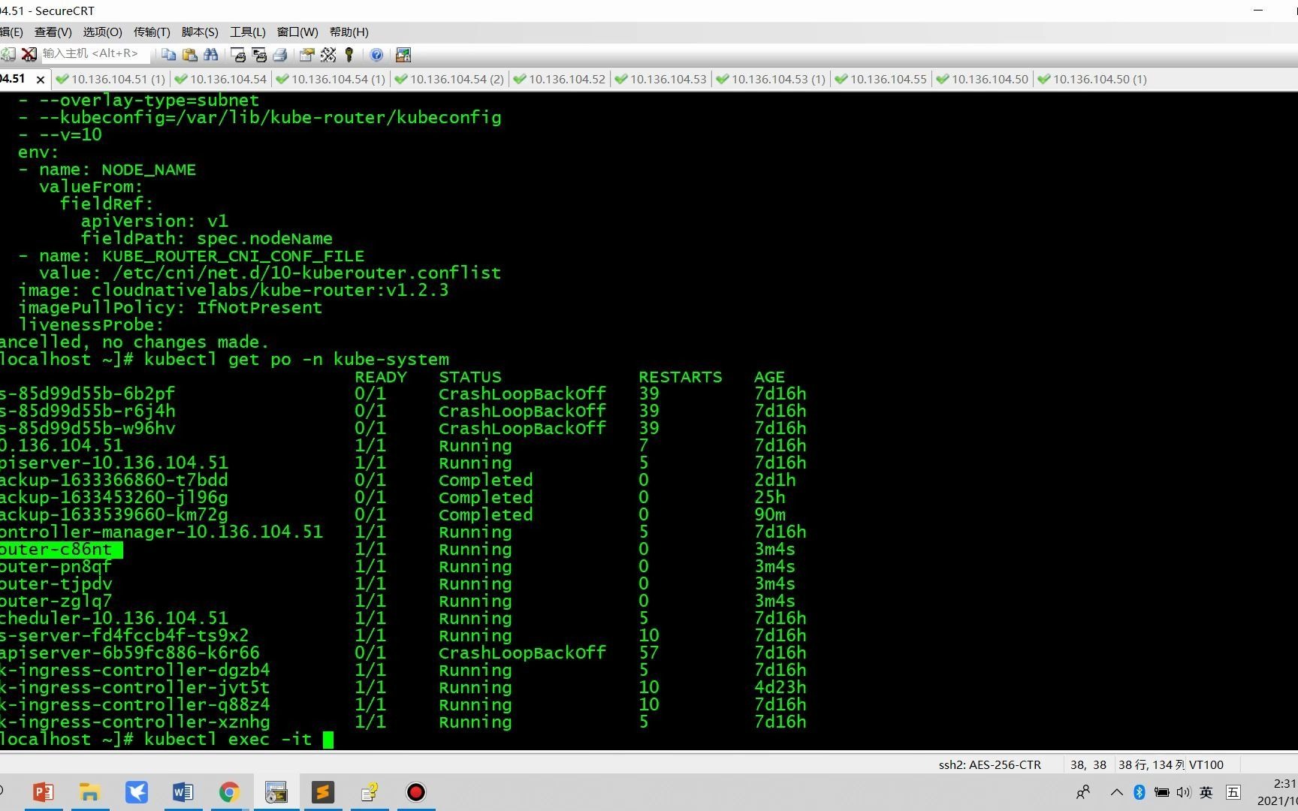
Task: Click the volume speaker tray icon
Action: click(1184, 792)
